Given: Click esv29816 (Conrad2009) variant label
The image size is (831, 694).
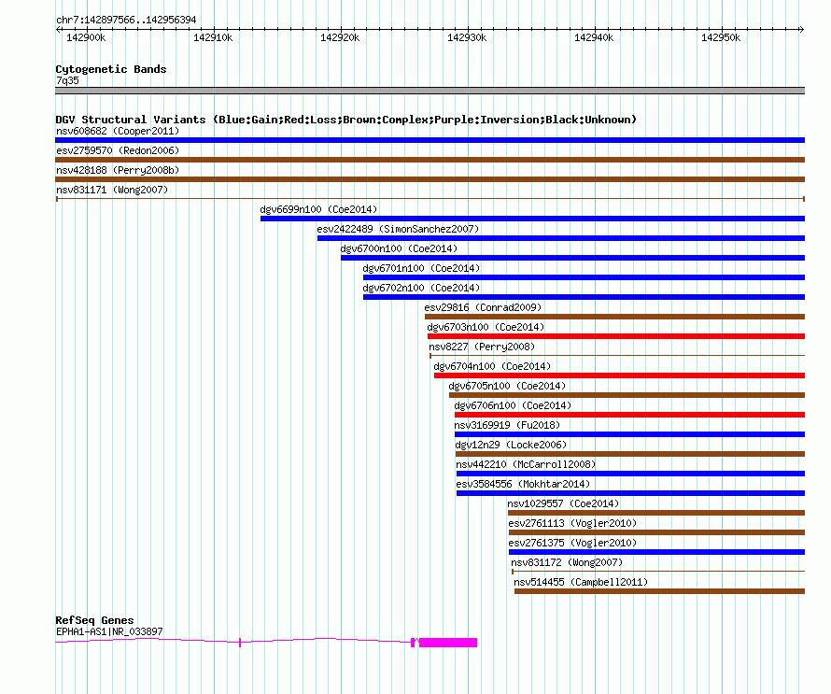Looking at the screenshot, I should pyautogui.click(x=483, y=307).
